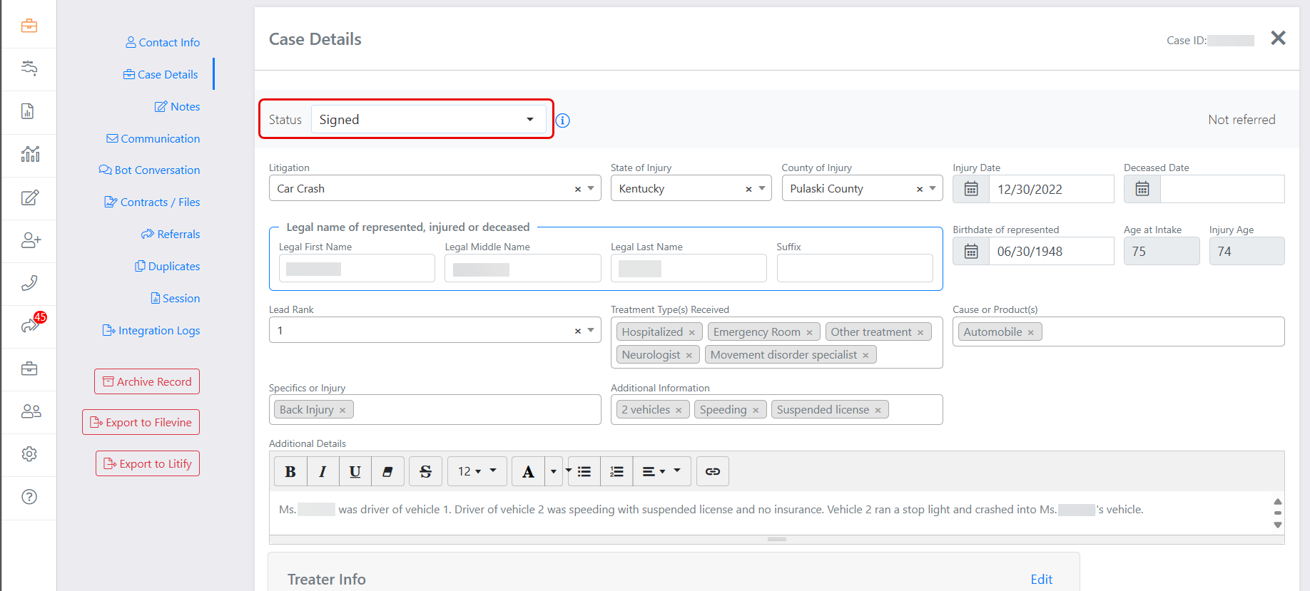Image resolution: width=1310 pixels, height=591 pixels.
Task: Click the Bold formatting button
Action: [290, 471]
